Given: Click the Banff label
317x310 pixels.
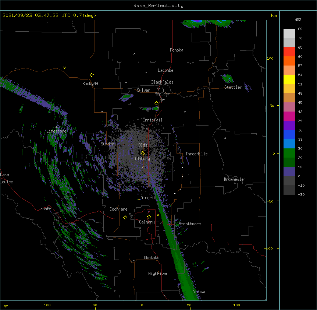Looking at the screenshot, I should 46,209.
